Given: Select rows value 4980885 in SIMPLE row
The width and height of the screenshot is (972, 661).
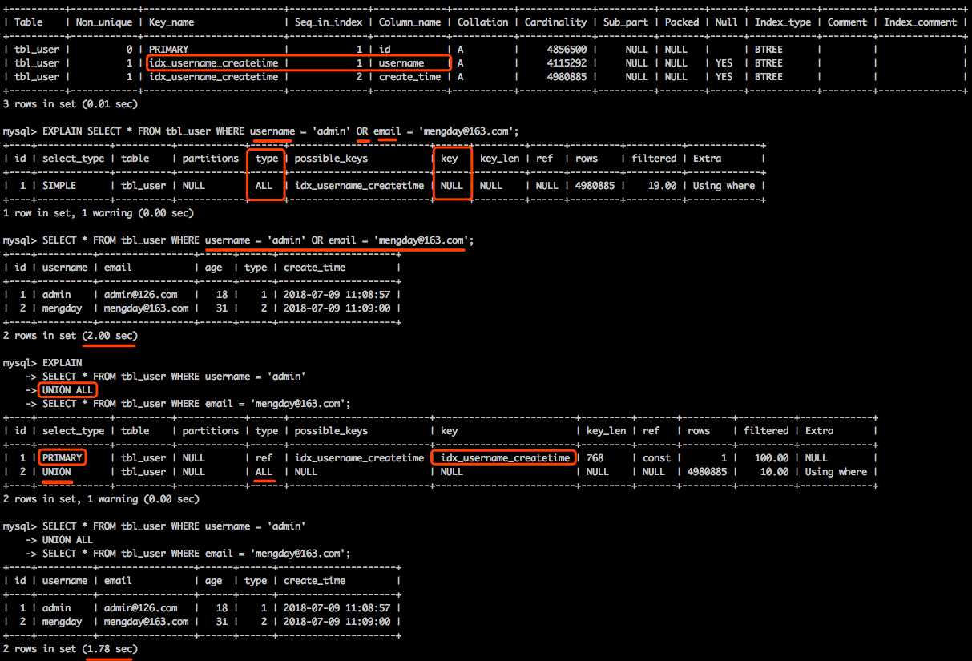Looking at the screenshot, I should [595, 186].
